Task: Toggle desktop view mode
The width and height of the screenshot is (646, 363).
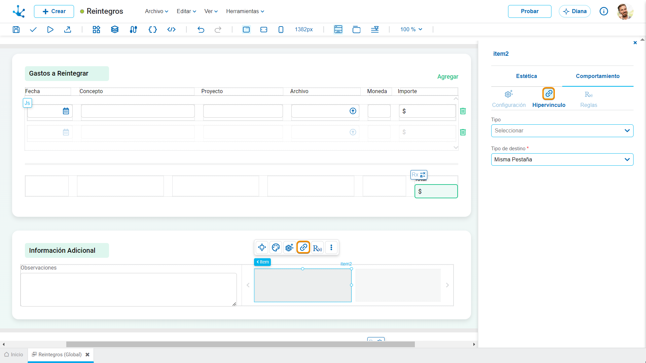Action: coord(246,30)
